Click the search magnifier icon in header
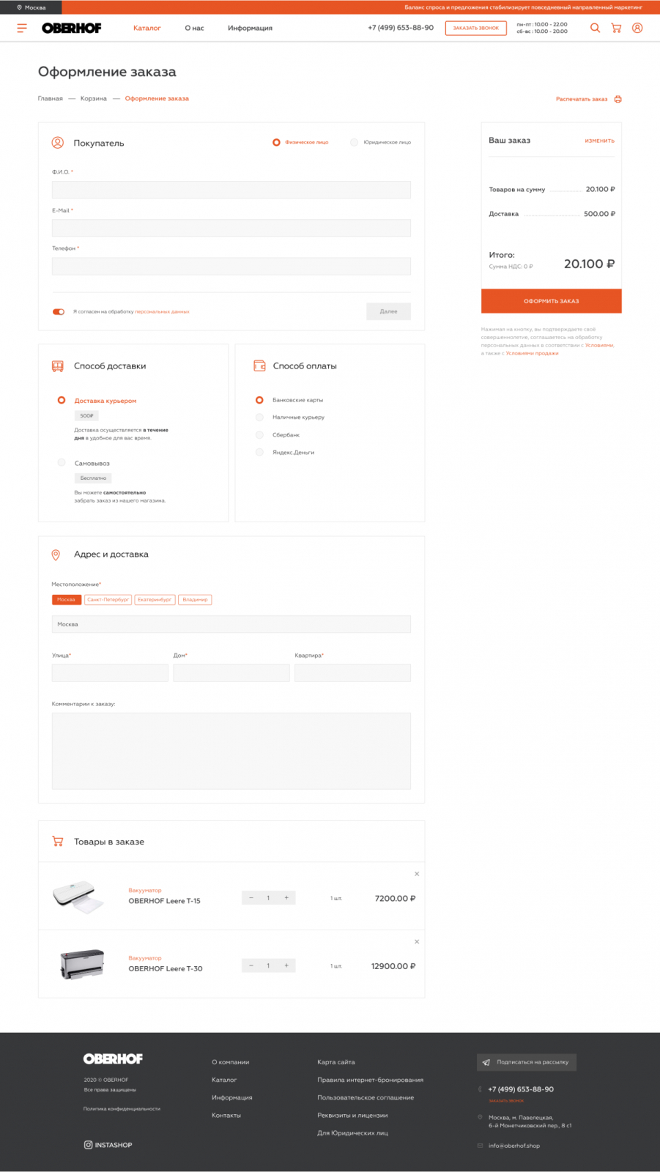The image size is (660, 1172). pos(595,28)
